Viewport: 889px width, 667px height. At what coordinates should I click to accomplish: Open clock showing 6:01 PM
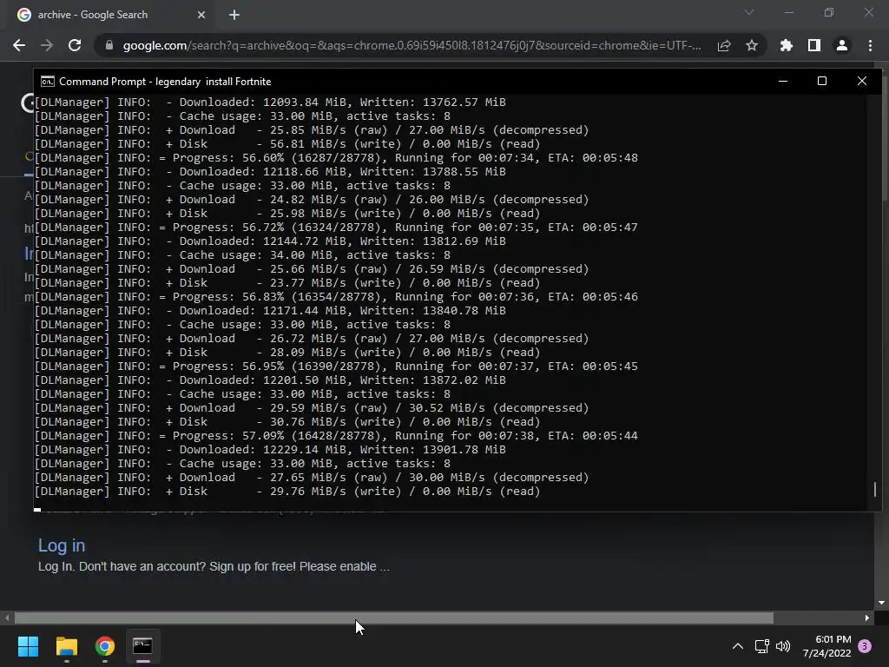coord(826,646)
